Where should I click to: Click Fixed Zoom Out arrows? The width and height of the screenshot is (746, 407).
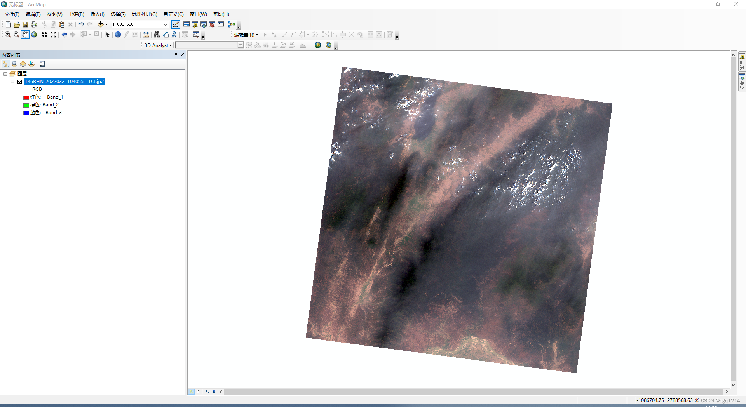[53, 35]
